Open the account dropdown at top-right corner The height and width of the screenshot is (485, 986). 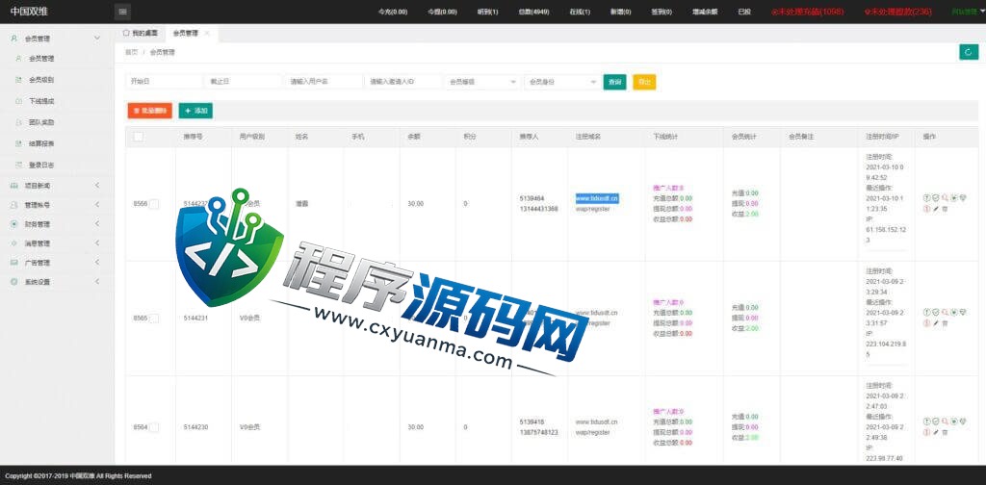click(969, 12)
